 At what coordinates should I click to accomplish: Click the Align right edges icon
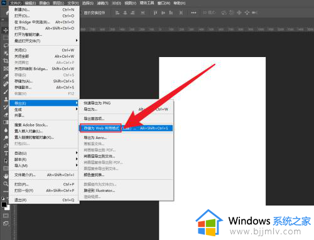[x=133, y=13]
